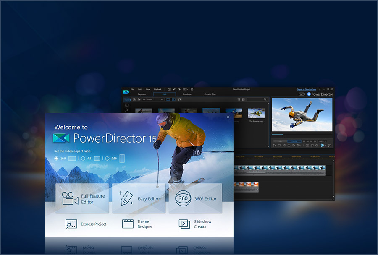Start an Express Project
This screenshot has height=255, width=378.
[86, 224]
